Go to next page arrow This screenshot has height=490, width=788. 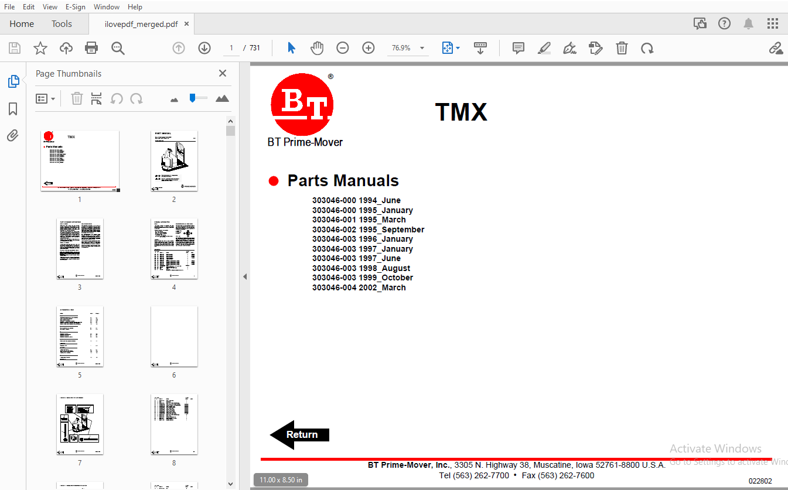(x=204, y=48)
